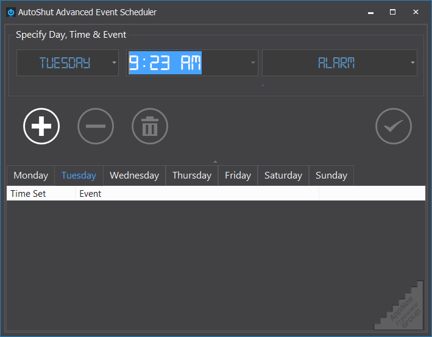Viewport: 432px width, 337px height.
Task: Open the Wednesday tab
Action: coord(135,176)
